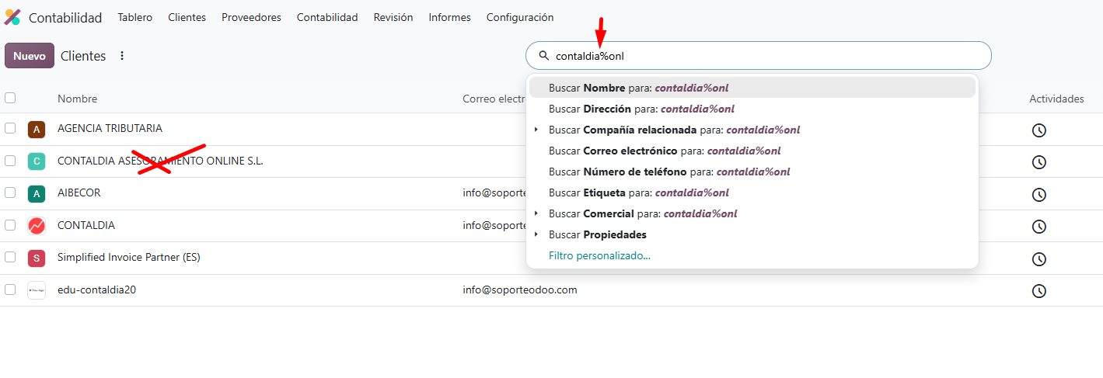1103x378 pixels.
Task: Select Buscar Nombre para contaldia%onl
Action: click(752, 88)
